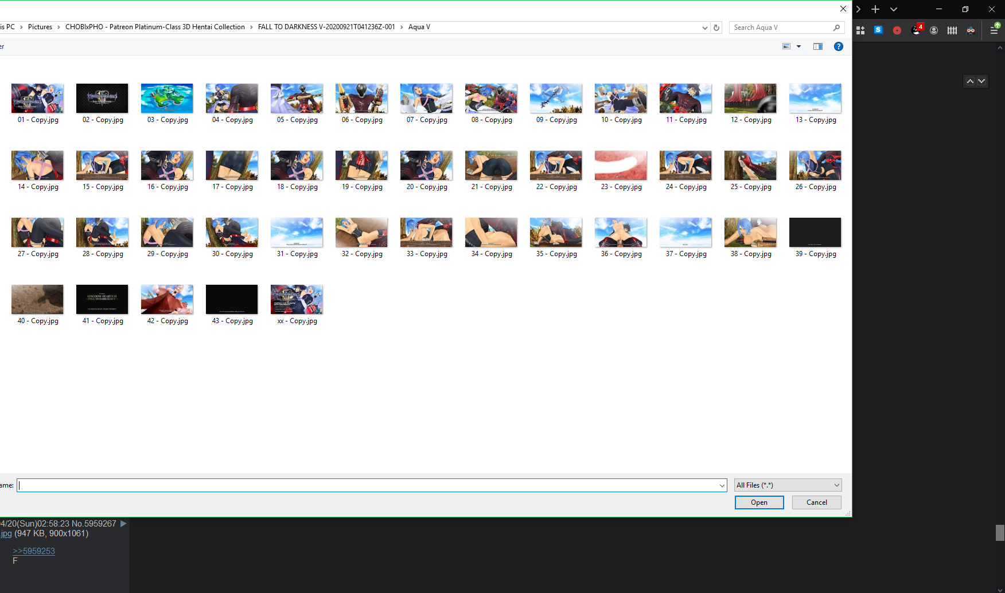Restore the browser window size

coord(965,9)
